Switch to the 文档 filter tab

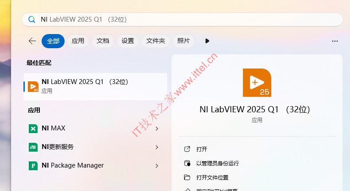click(103, 41)
